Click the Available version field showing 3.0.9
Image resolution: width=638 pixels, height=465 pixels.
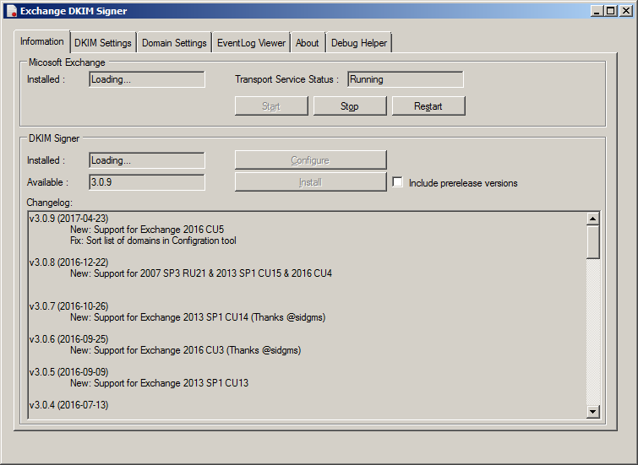147,182
